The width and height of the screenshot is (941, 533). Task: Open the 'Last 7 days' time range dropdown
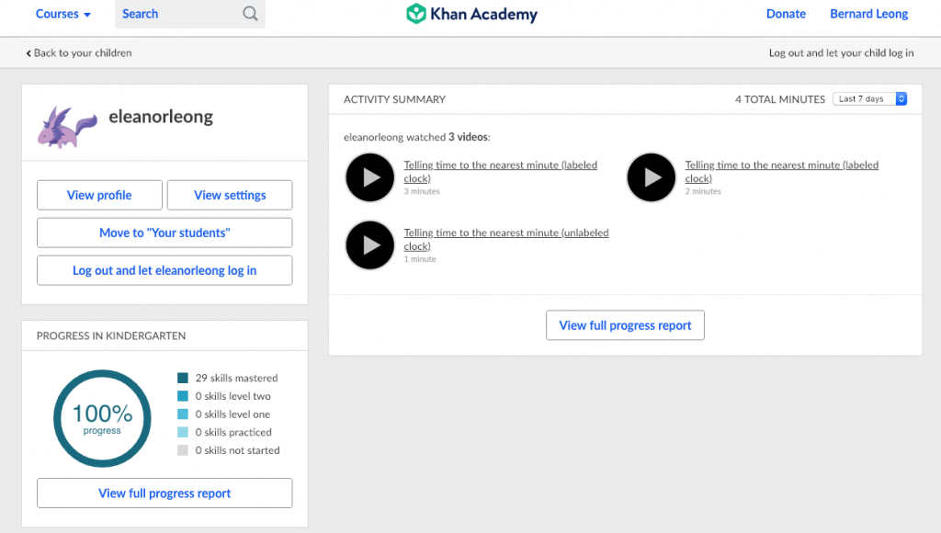pos(869,99)
